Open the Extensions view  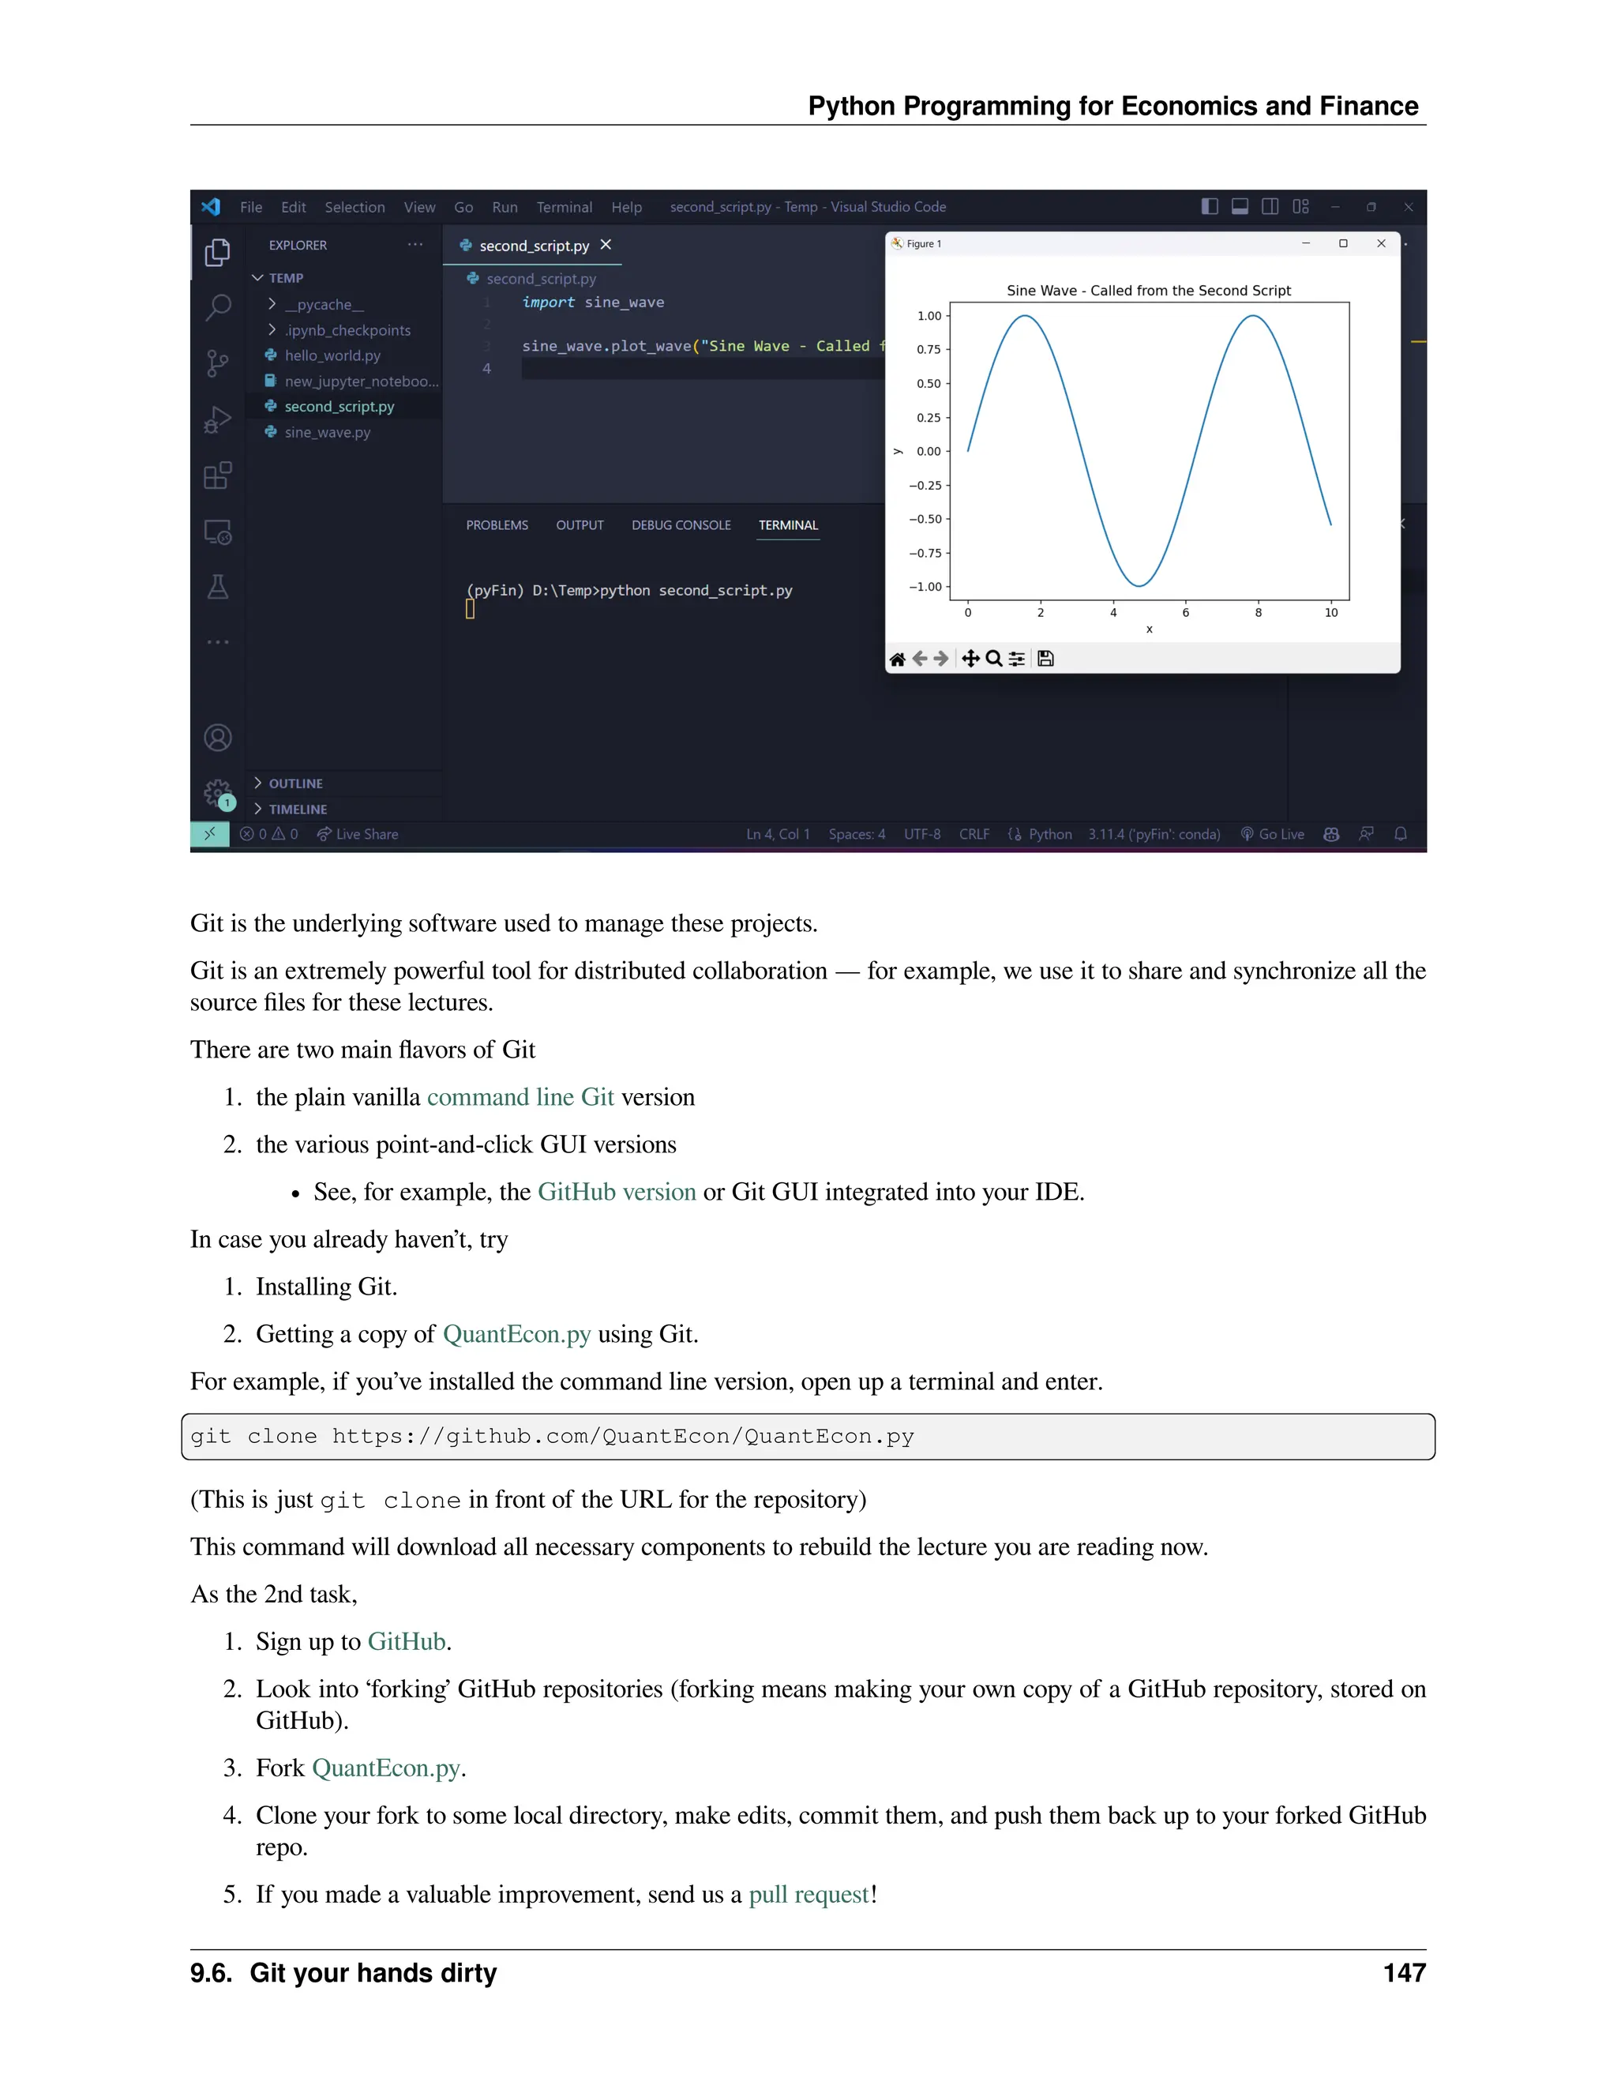coord(217,475)
